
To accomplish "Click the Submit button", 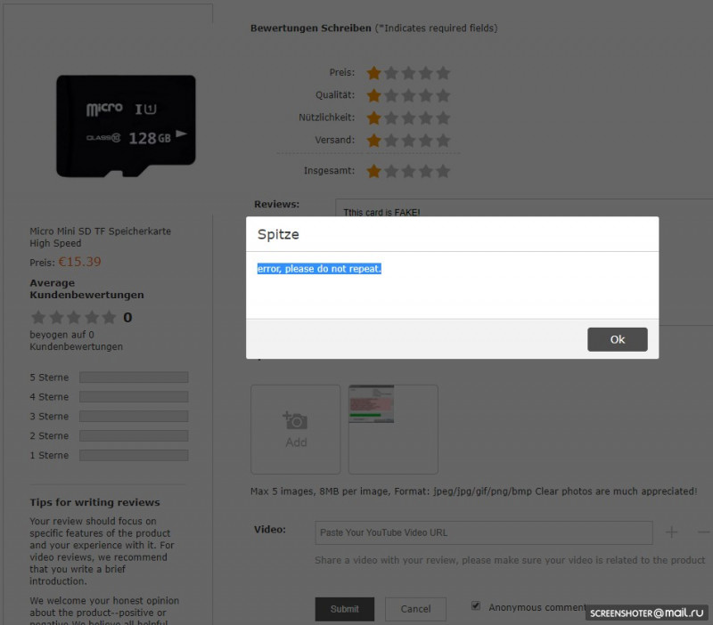I will [344, 609].
